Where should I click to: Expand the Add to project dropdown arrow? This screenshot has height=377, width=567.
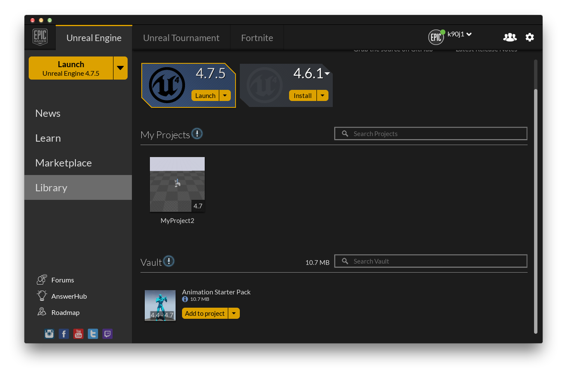(x=234, y=314)
